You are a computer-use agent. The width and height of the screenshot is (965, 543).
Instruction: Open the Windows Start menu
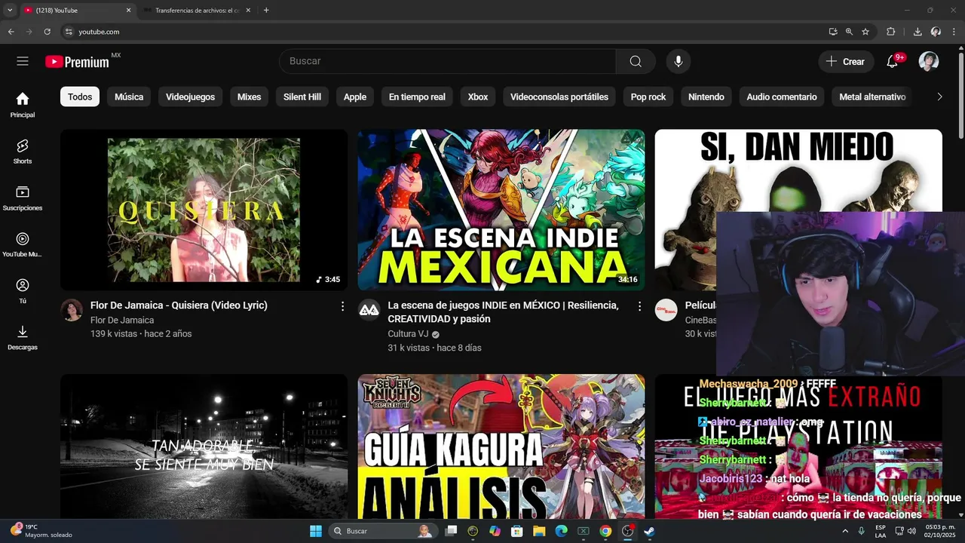click(x=316, y=531)
